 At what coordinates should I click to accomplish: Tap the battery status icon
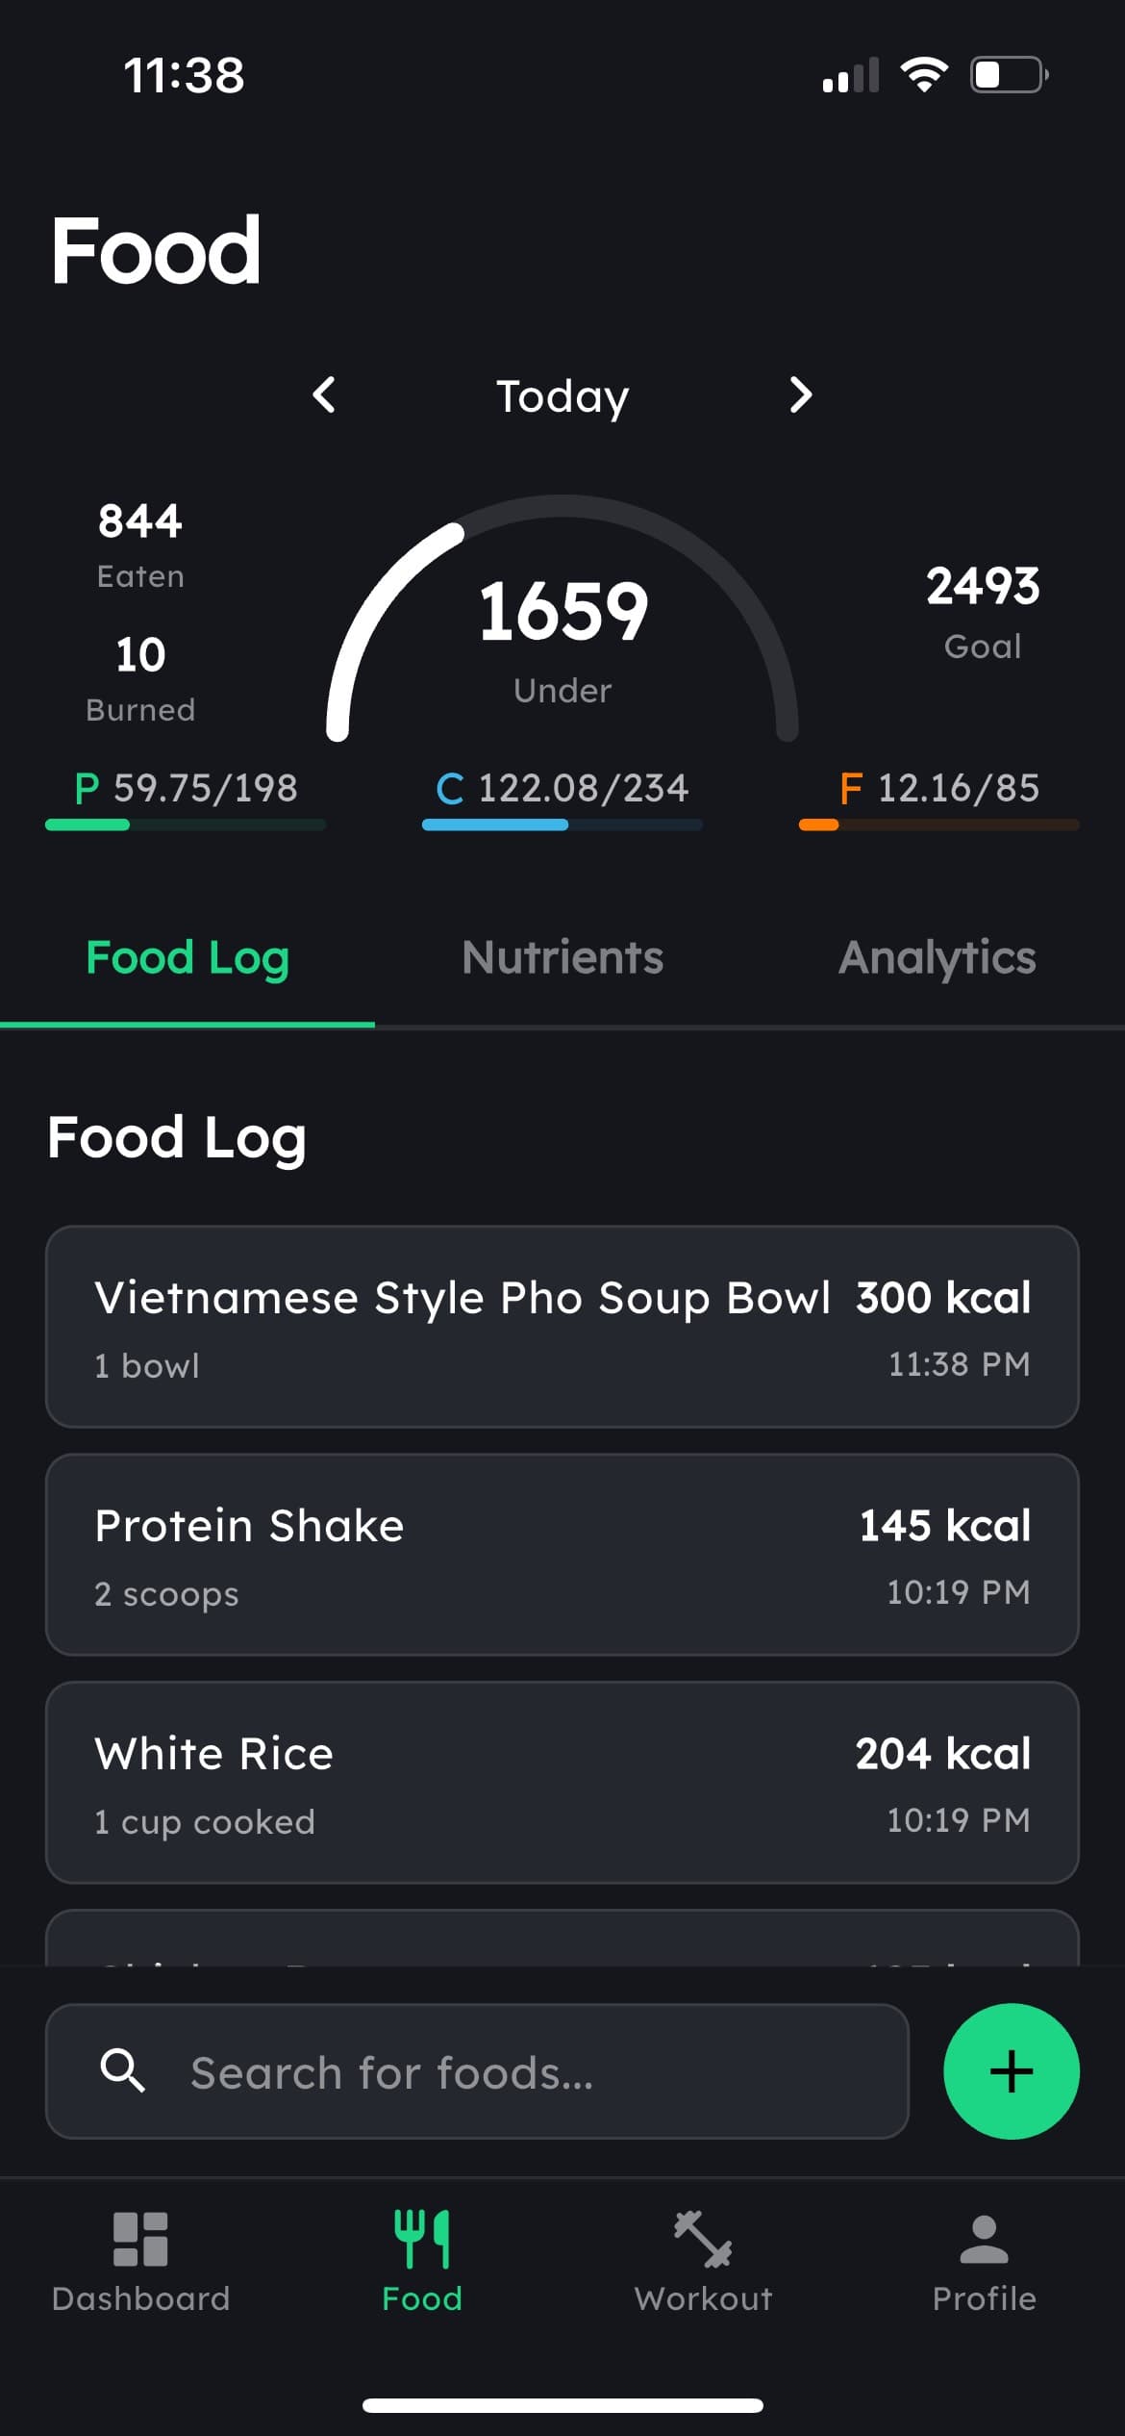pos(1009,75)
